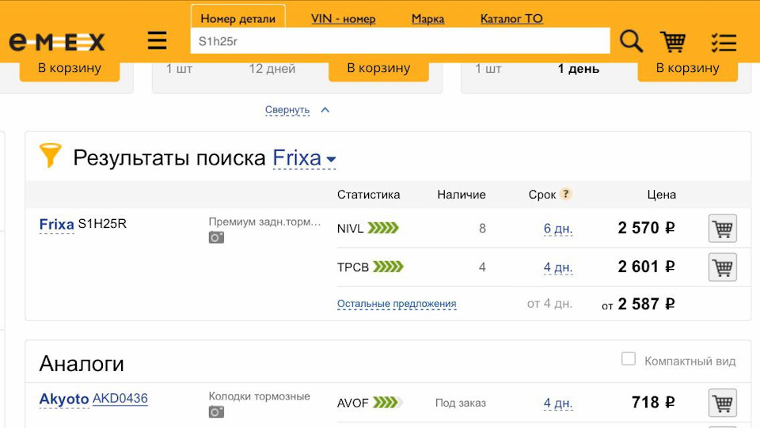Expand the Frixa brand dropdown
The width and height of the screenshot is (760, 428).
tap(304, 158)
